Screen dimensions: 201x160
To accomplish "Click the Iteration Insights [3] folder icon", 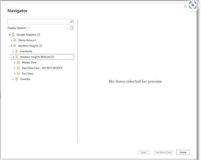I will pos(15,46).
